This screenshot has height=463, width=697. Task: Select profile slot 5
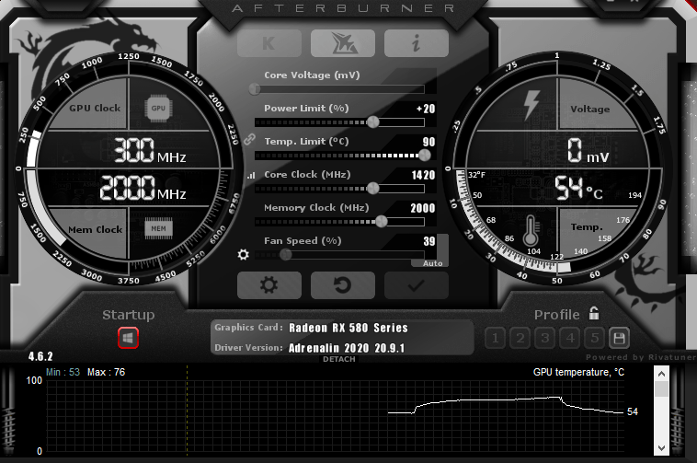coord(595,339)
